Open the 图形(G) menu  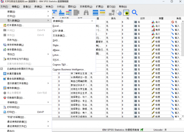click(72, 7)
